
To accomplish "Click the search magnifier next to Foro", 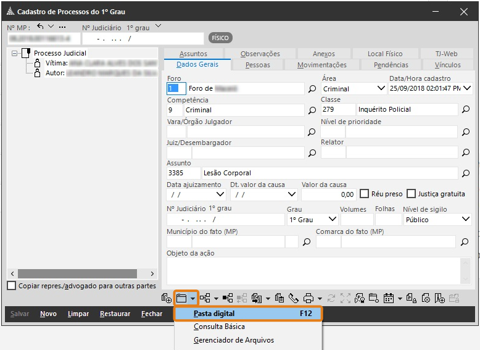I will 312,89.
